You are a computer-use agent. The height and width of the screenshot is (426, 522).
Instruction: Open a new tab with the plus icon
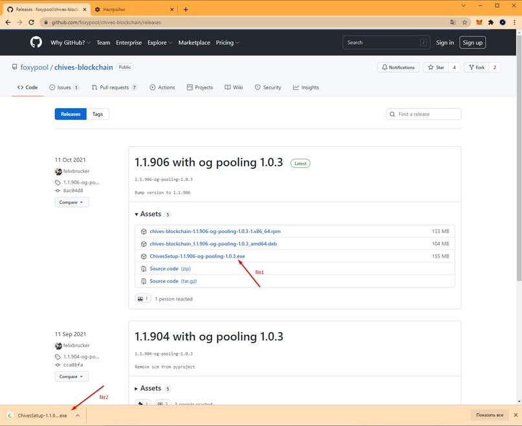pos(186,9)
